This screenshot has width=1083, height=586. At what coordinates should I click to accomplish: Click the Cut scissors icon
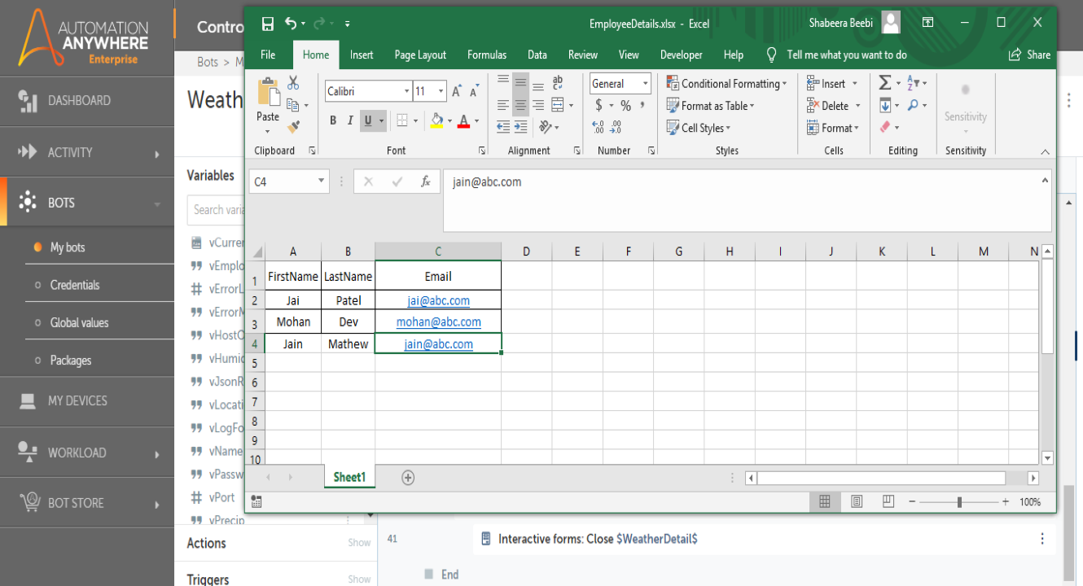click(293, 83)
